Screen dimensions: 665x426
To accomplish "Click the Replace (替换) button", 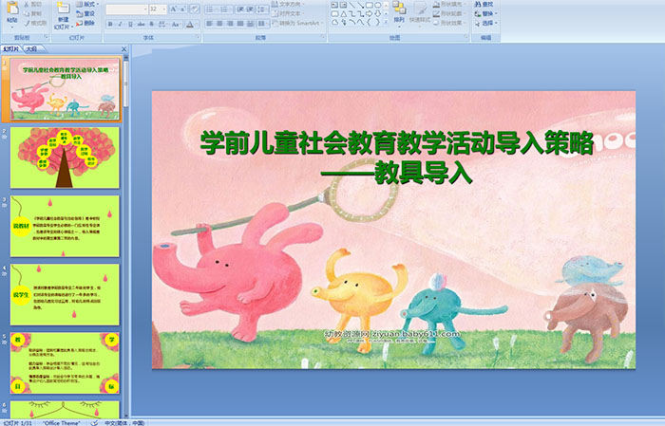I will [x=486, y=13].
